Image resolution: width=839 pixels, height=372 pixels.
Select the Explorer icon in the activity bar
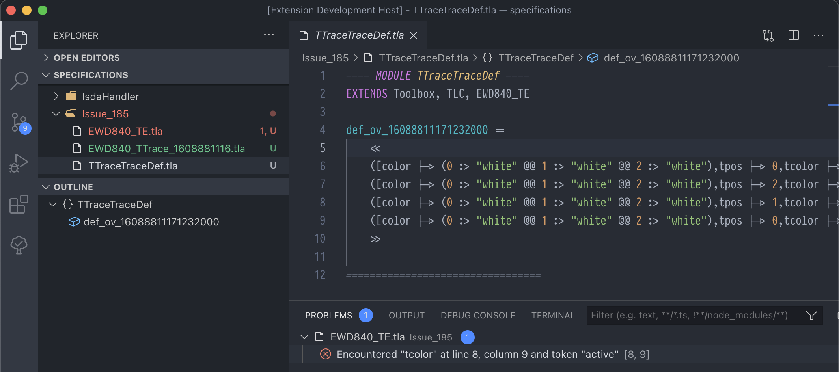[x=19, y=39]
